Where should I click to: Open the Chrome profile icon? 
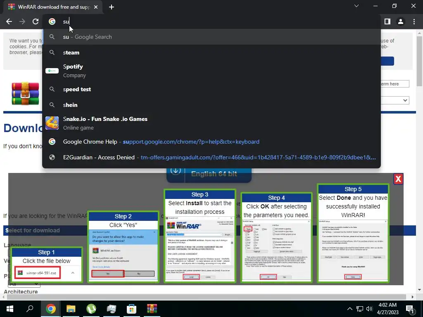(401, 21)
